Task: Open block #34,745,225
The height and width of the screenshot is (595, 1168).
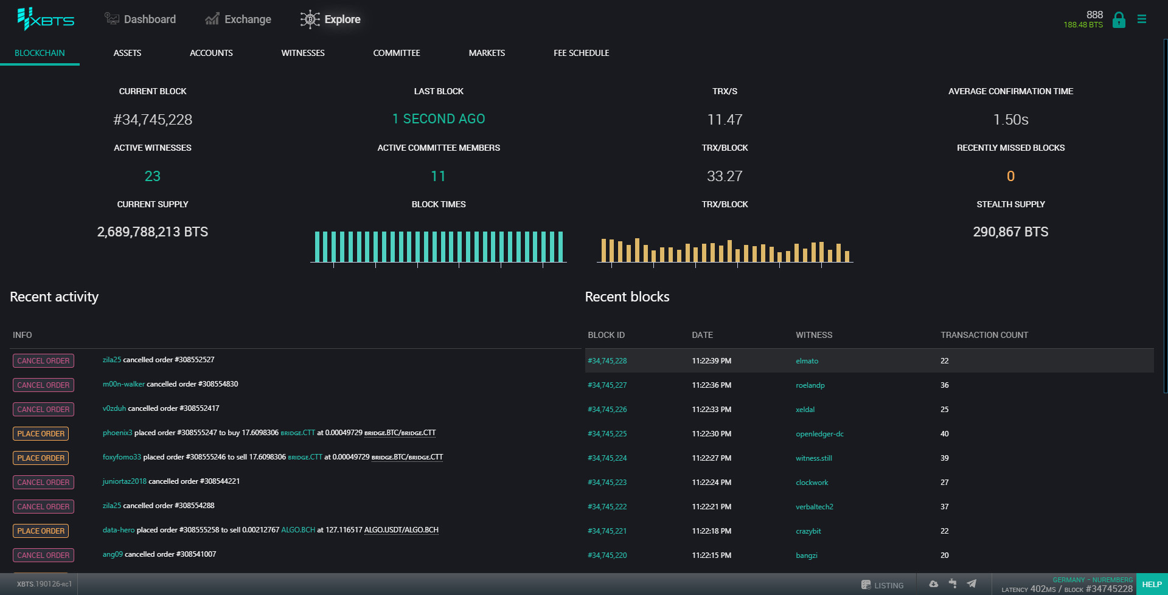Action: pos(607,433)
